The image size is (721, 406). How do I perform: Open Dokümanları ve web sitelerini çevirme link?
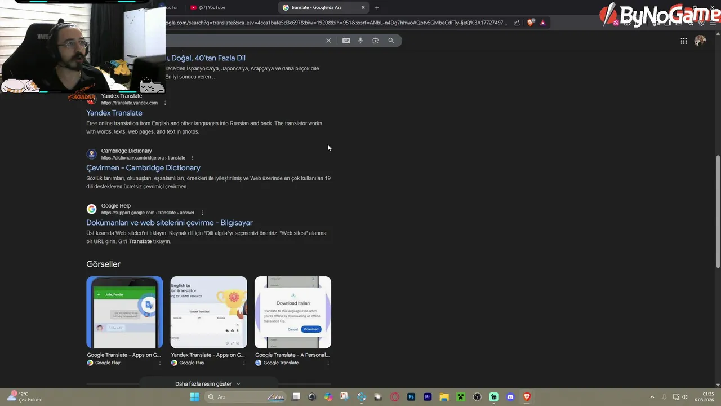(x=170, y=223)
